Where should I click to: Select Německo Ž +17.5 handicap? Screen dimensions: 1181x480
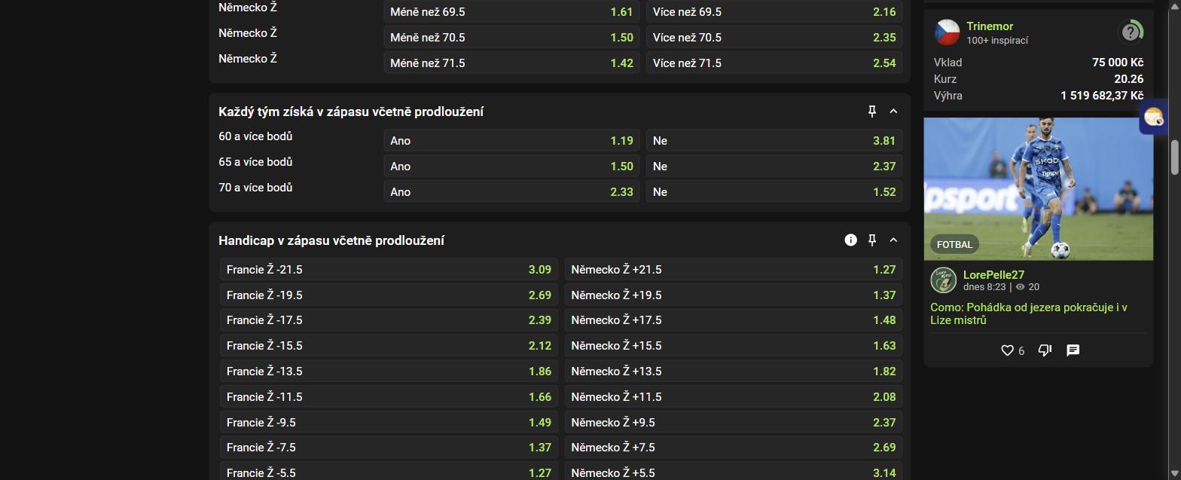[x=734, y=320]
